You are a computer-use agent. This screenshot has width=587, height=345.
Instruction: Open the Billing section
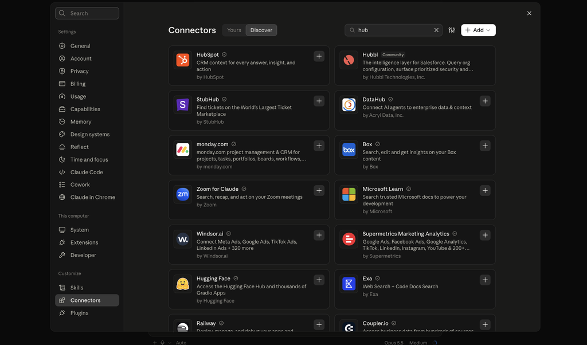coord(87,84)
